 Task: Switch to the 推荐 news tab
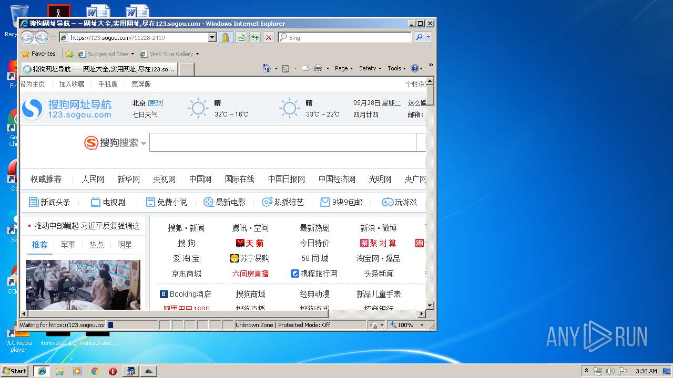tap(39, 245)
